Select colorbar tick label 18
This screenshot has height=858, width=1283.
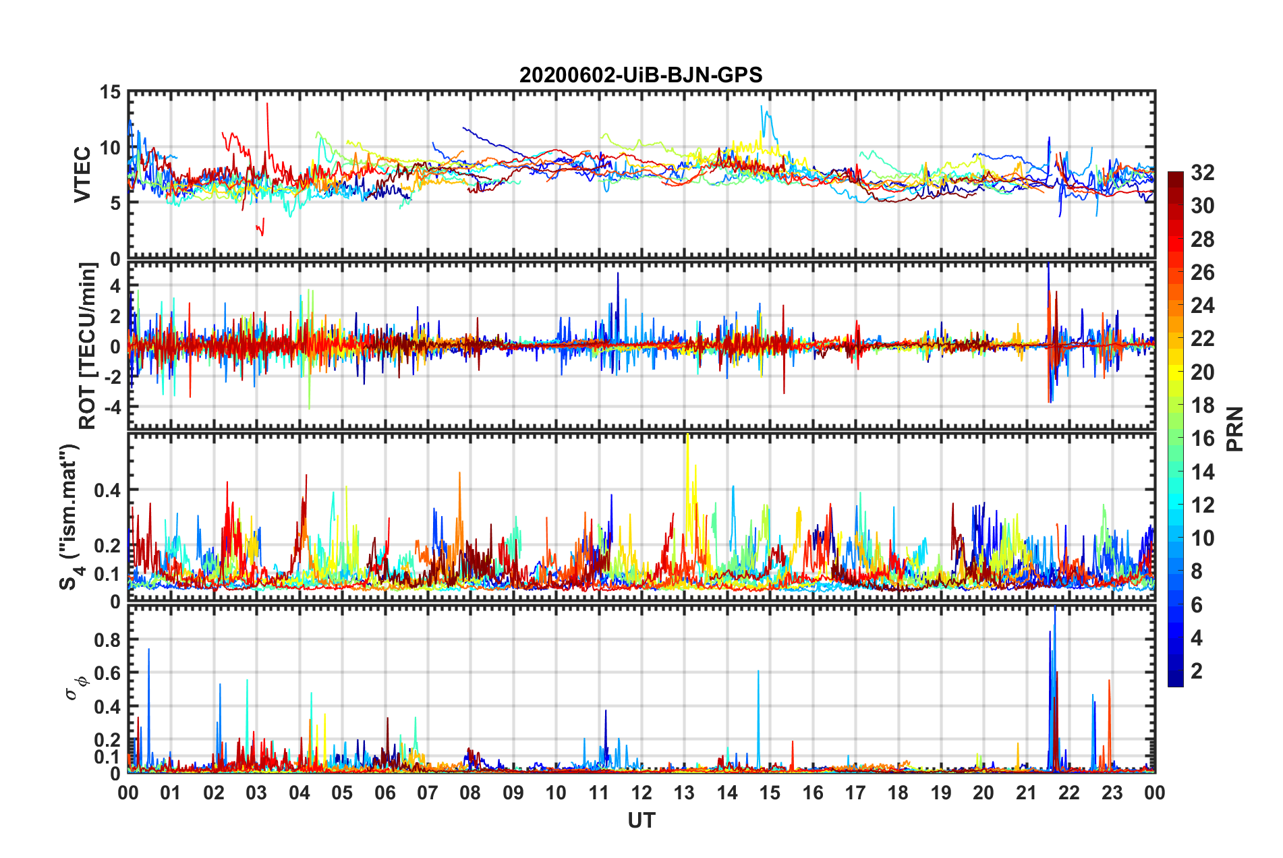tap(1202, 405)
